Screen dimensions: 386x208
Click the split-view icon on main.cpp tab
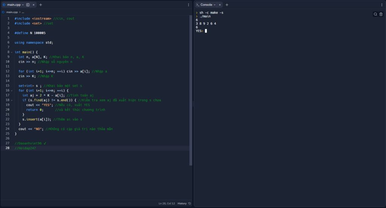[x=28, y=5]
